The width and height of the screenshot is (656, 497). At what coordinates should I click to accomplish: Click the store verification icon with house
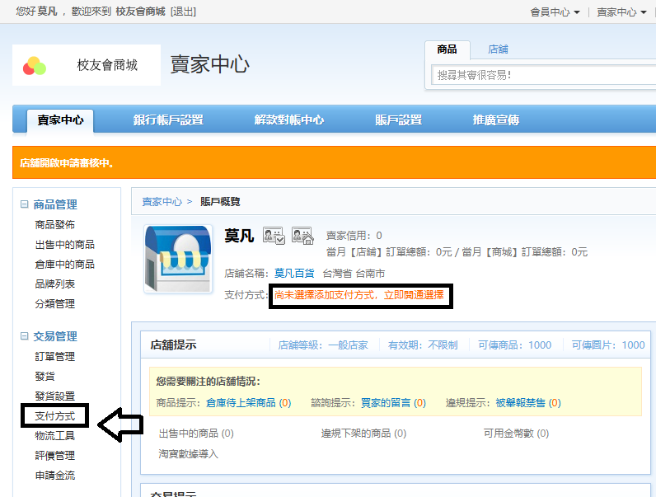point(302,236)
